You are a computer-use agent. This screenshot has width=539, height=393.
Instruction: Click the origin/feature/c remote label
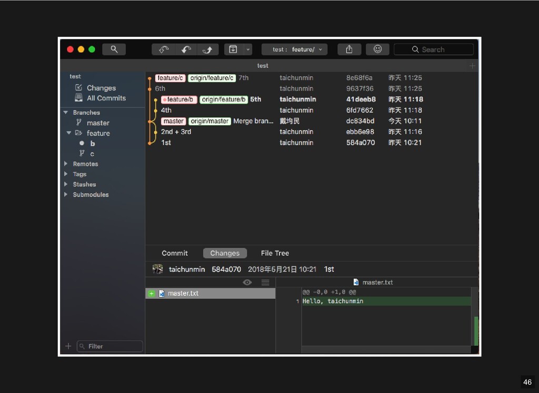212,78
